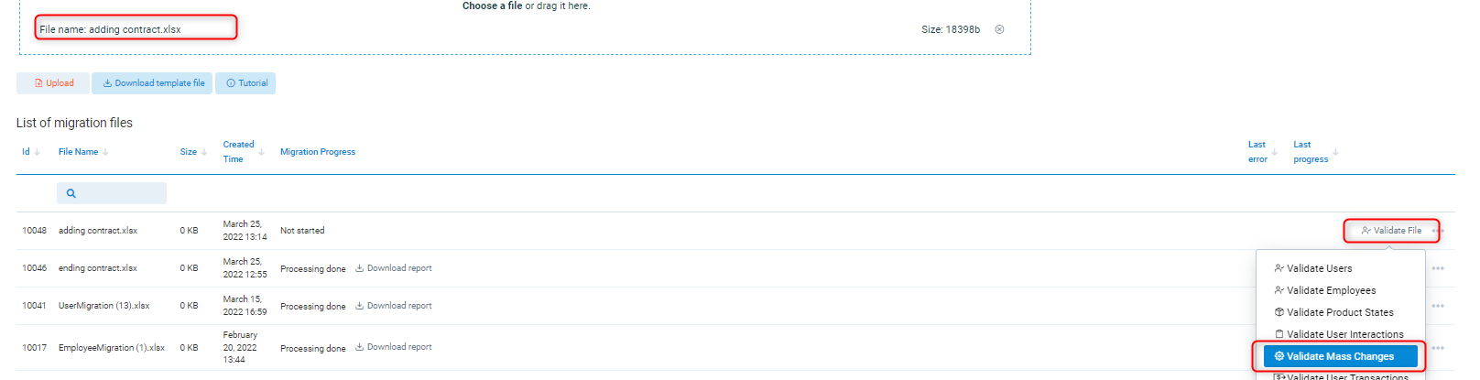Sort by Last progress column arrow
This screenshot has width=1480, height=380.
1335,152
